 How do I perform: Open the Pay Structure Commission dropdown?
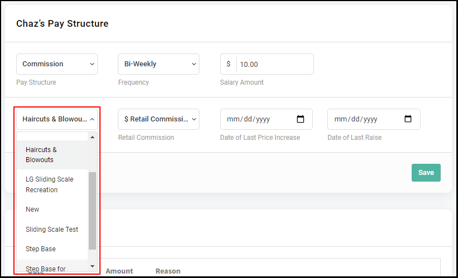coord(57,64)
